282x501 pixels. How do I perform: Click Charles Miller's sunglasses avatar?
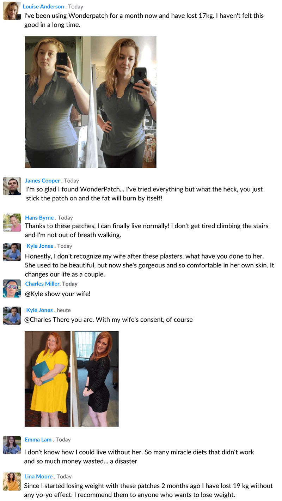[x=12, y=288]
